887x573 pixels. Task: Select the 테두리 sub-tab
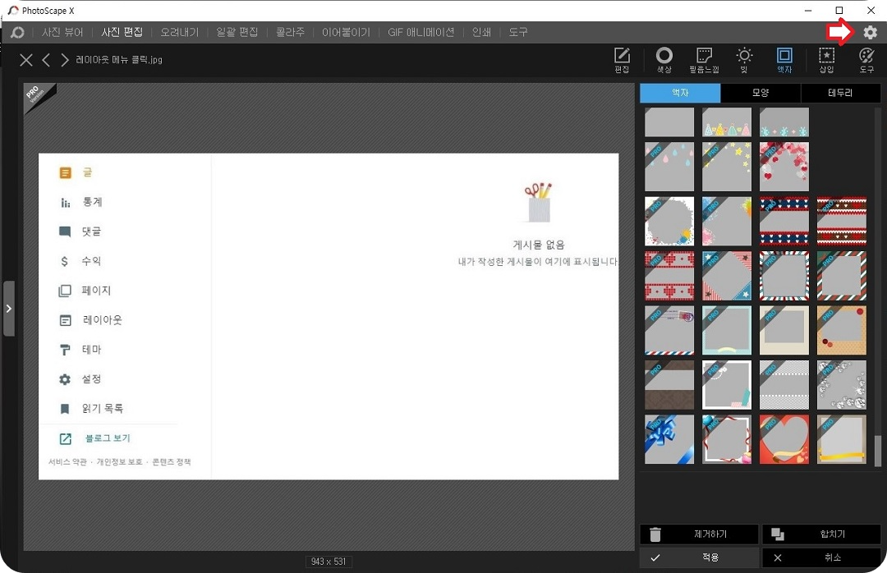point(840,93)
